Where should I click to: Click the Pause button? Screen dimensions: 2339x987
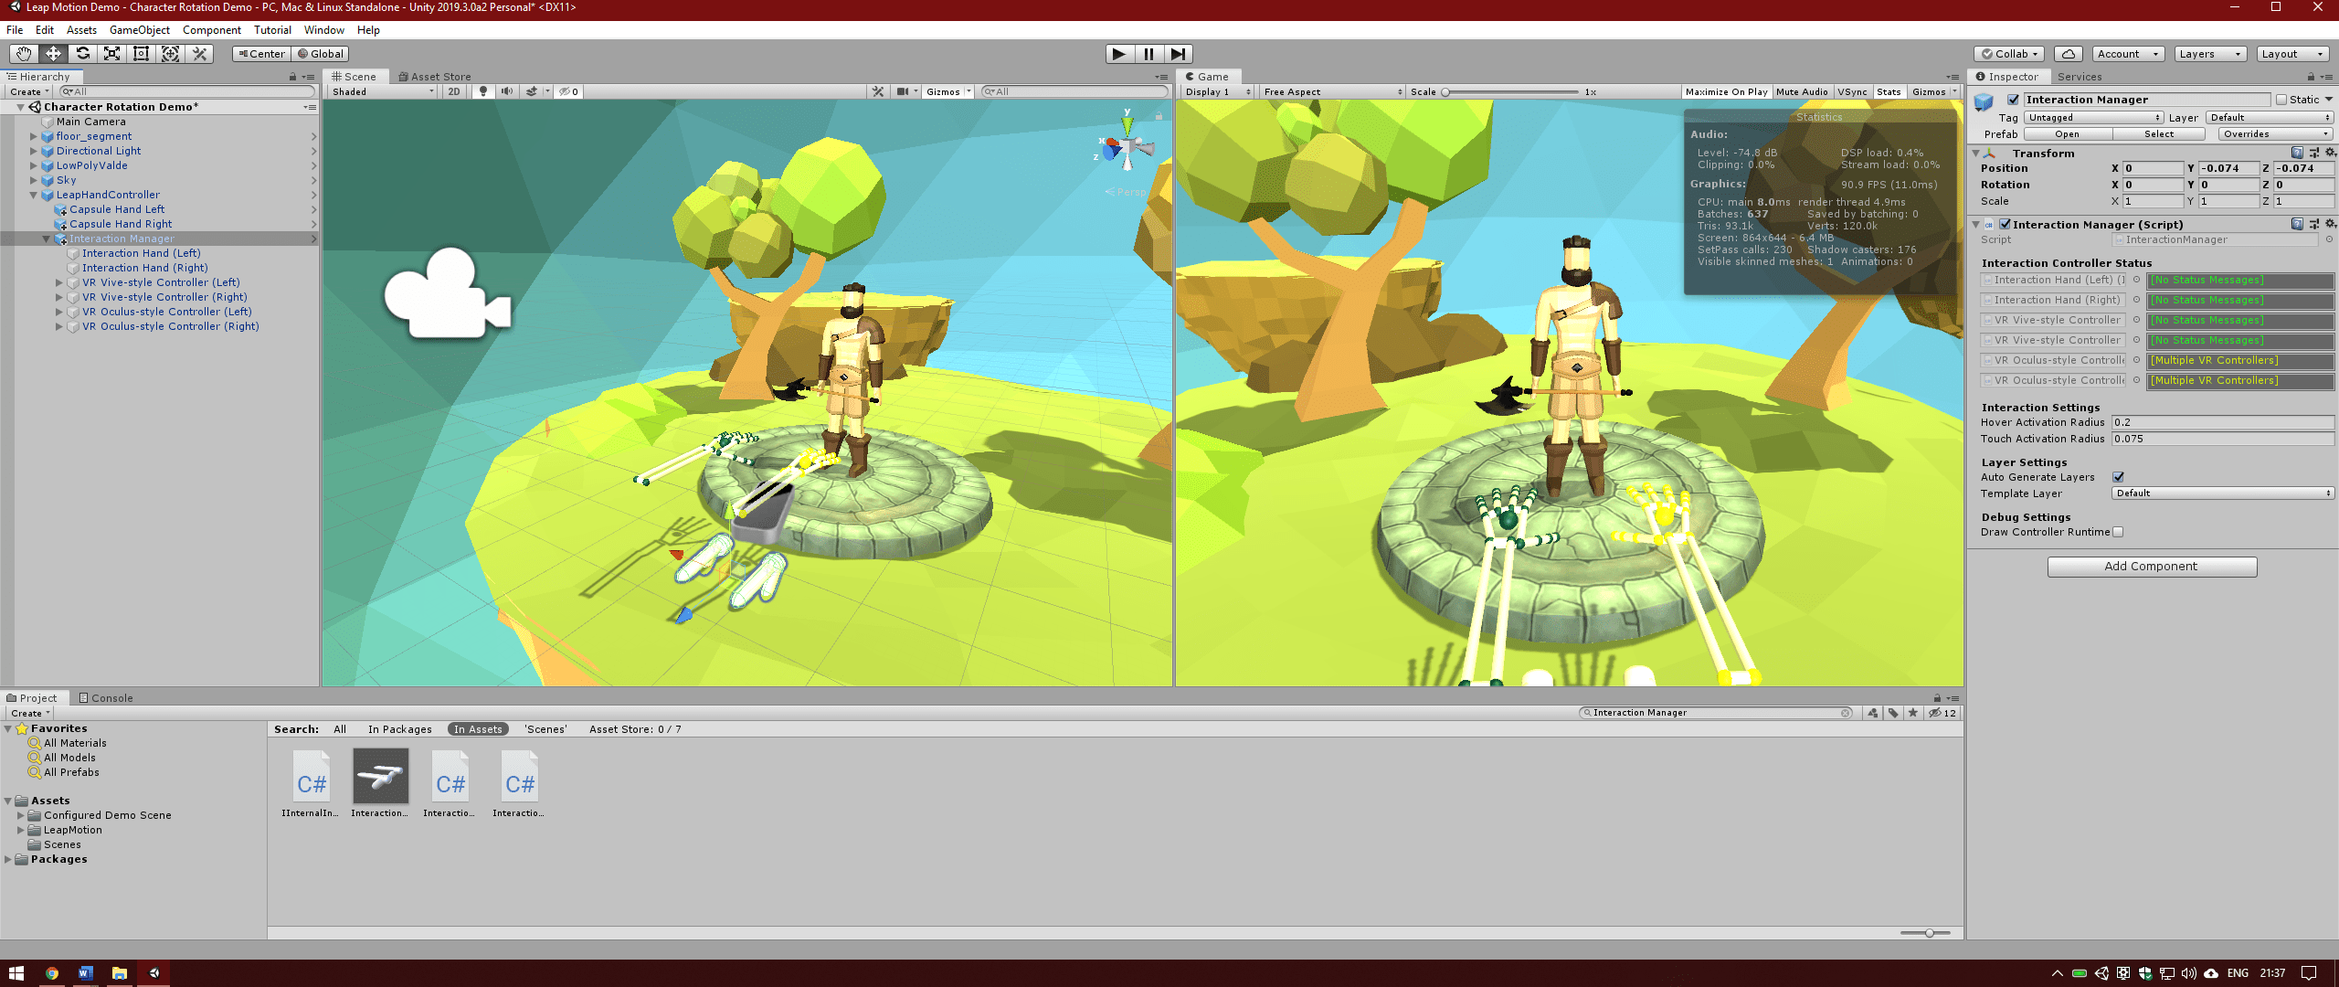tap(1148, 54)
